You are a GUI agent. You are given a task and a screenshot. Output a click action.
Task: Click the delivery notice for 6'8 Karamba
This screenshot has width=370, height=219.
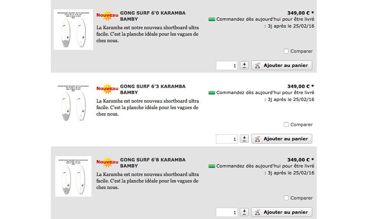[265, 170]
